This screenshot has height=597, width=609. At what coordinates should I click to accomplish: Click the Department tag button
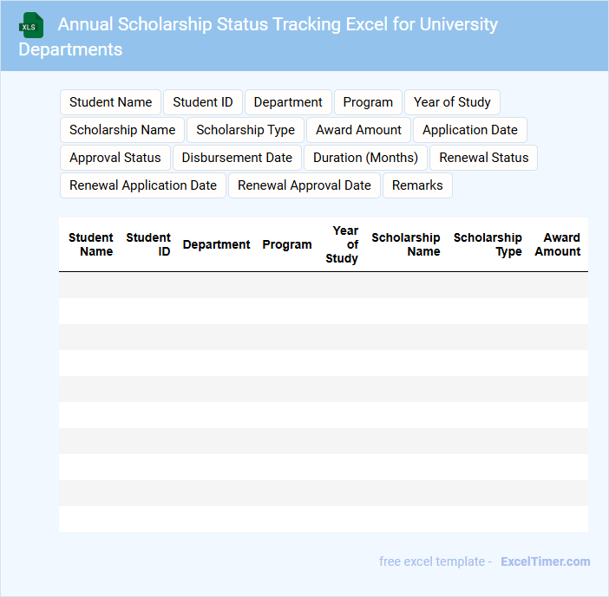pyautogui.click(x=288, y=102)
